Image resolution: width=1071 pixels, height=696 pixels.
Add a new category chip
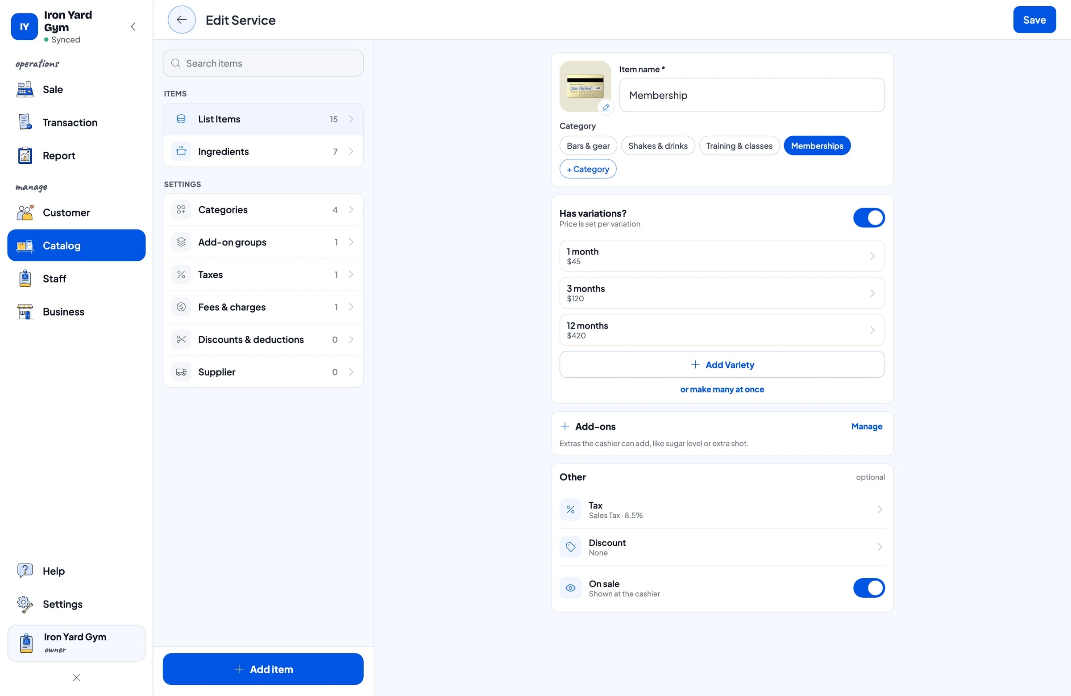[587, 169]
